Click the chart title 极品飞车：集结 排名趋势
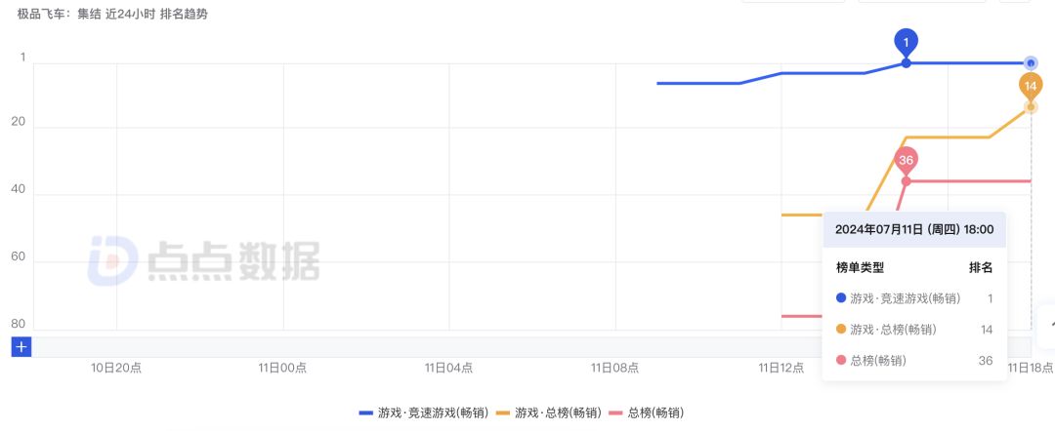 click(111, 15)
